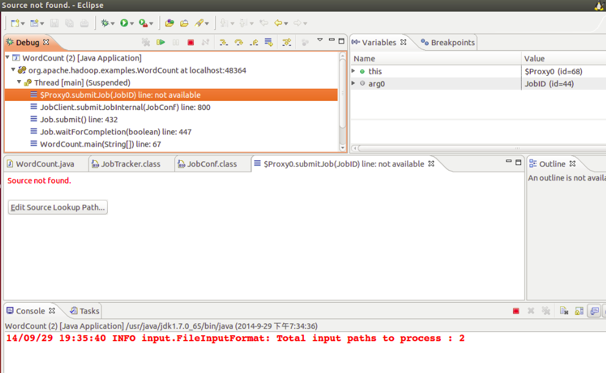Click Remove Launch icon in Console toolbar
Viewport: 606px width, 373px height.
click(531, 311)
